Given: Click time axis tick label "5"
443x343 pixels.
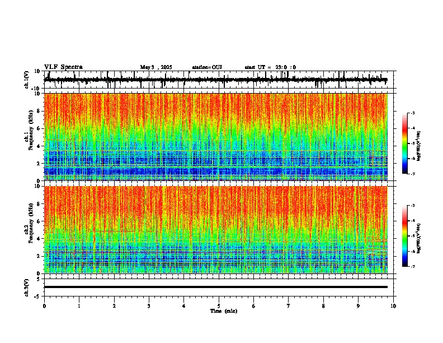Looking at the screenshot, I should pyautogui.click(x=219, y=306).
